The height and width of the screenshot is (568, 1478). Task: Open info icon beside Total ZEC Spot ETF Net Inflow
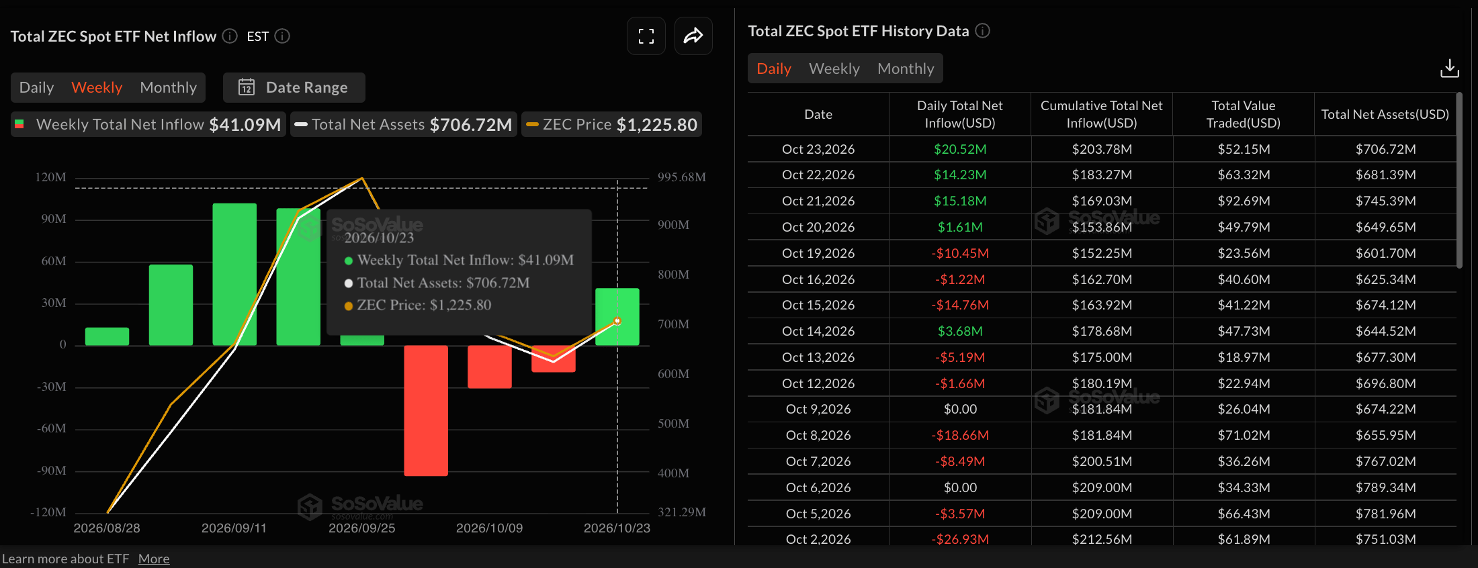pos(230,36)
